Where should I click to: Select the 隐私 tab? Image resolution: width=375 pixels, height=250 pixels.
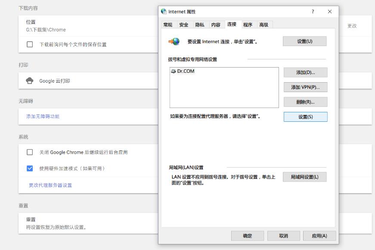[x=200, y=25]
